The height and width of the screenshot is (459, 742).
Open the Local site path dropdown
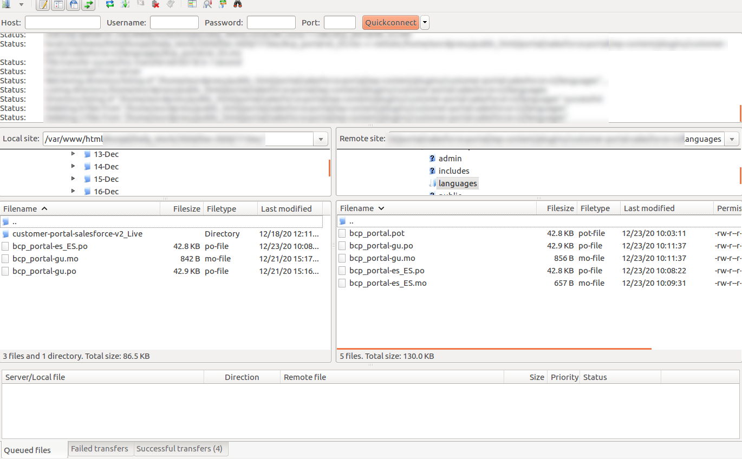click(321, 139)
